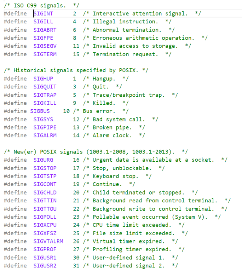Viewport: 242px width, 271px height.
Task: Place cursor on SIGSEGV
Action: click(x=45, y=46)
